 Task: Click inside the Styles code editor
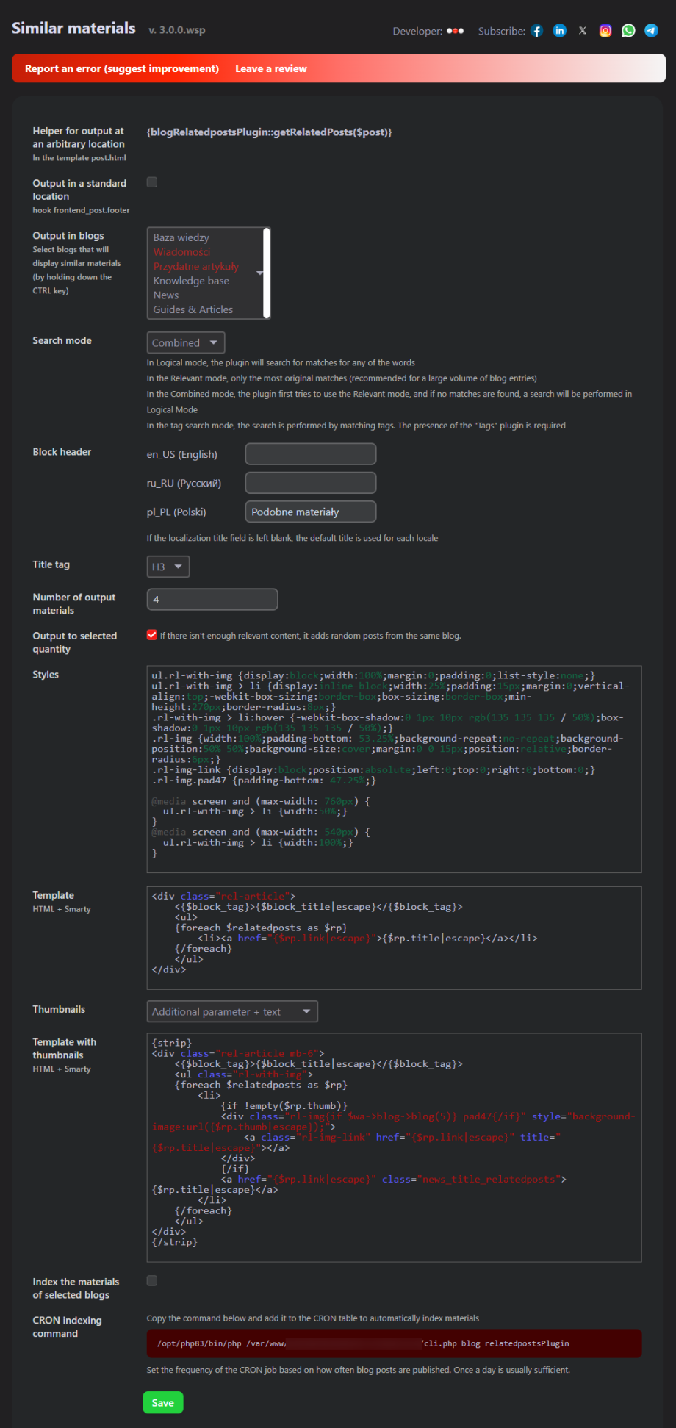pyautogui.click(x=394, y=769)
